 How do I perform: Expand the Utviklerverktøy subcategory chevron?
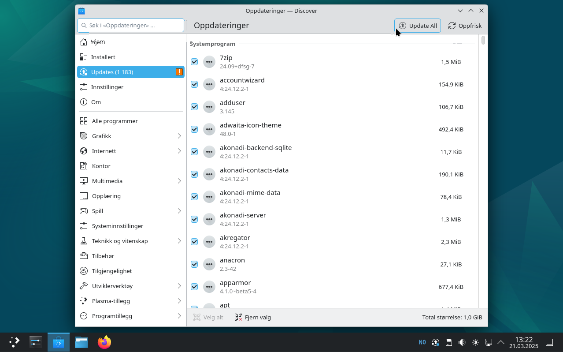pos(179,286)
